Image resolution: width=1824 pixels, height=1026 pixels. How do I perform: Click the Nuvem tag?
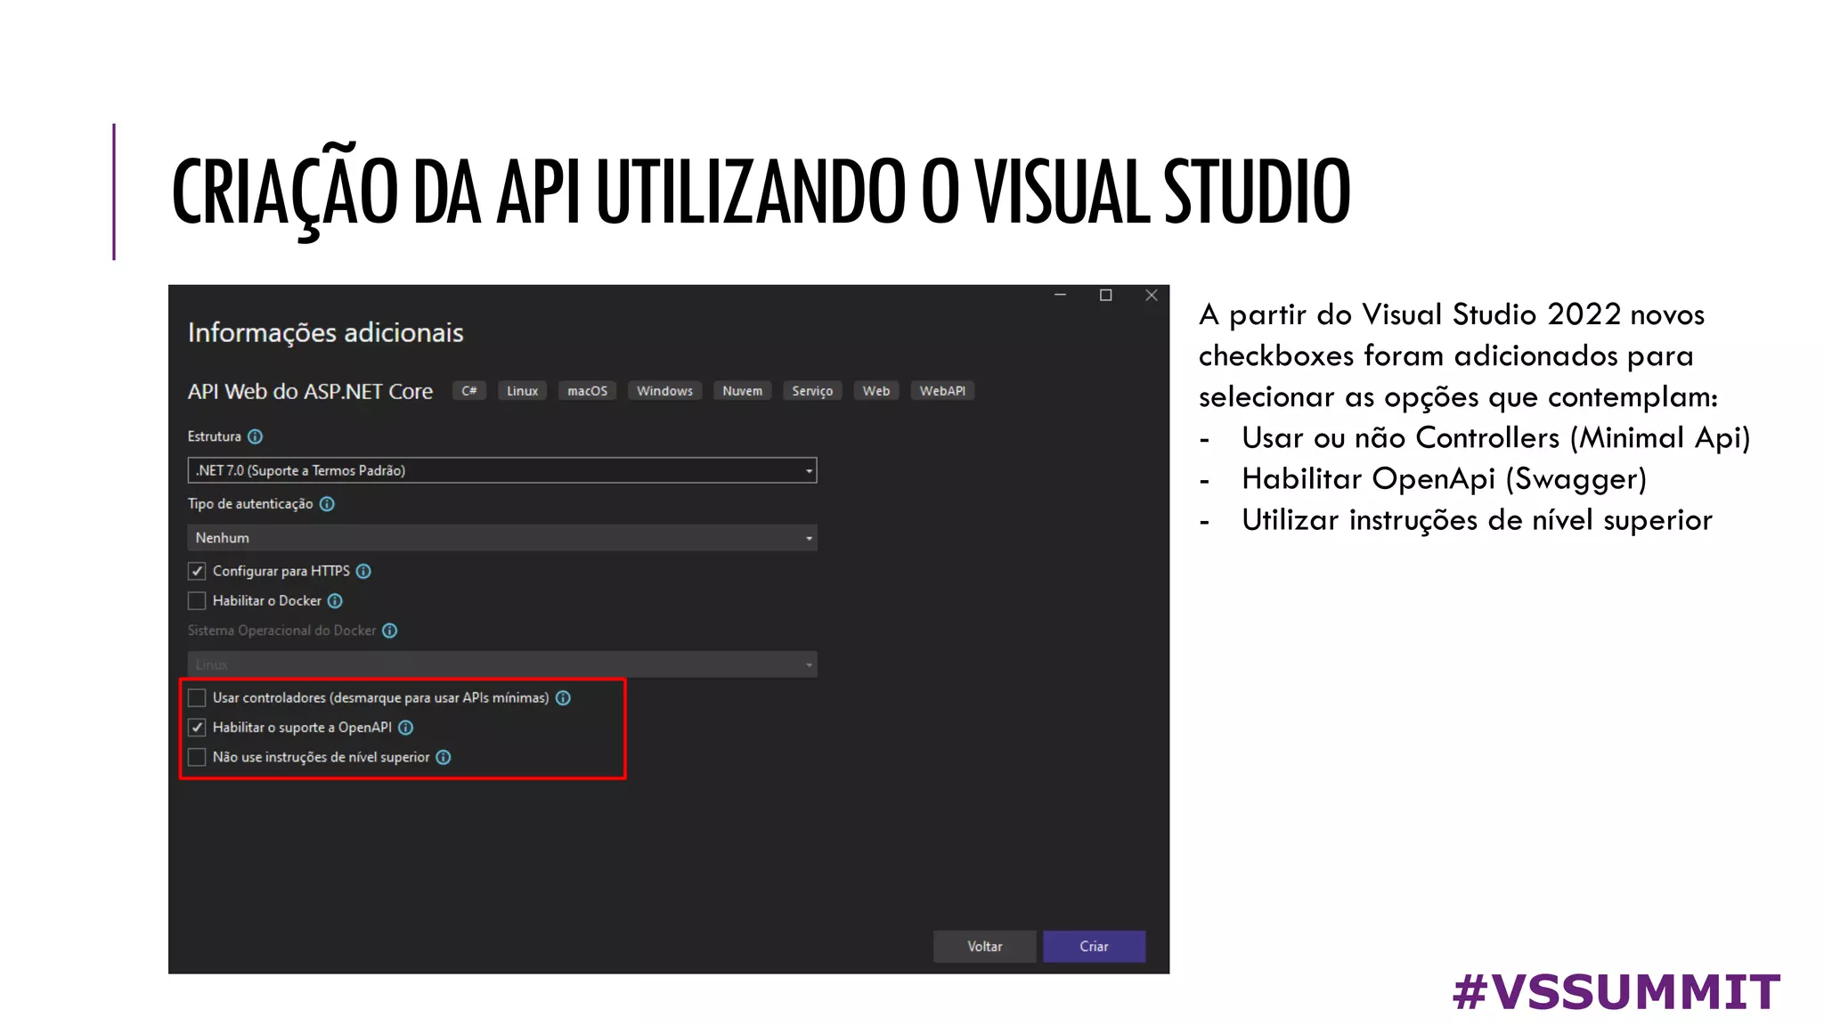742,391
